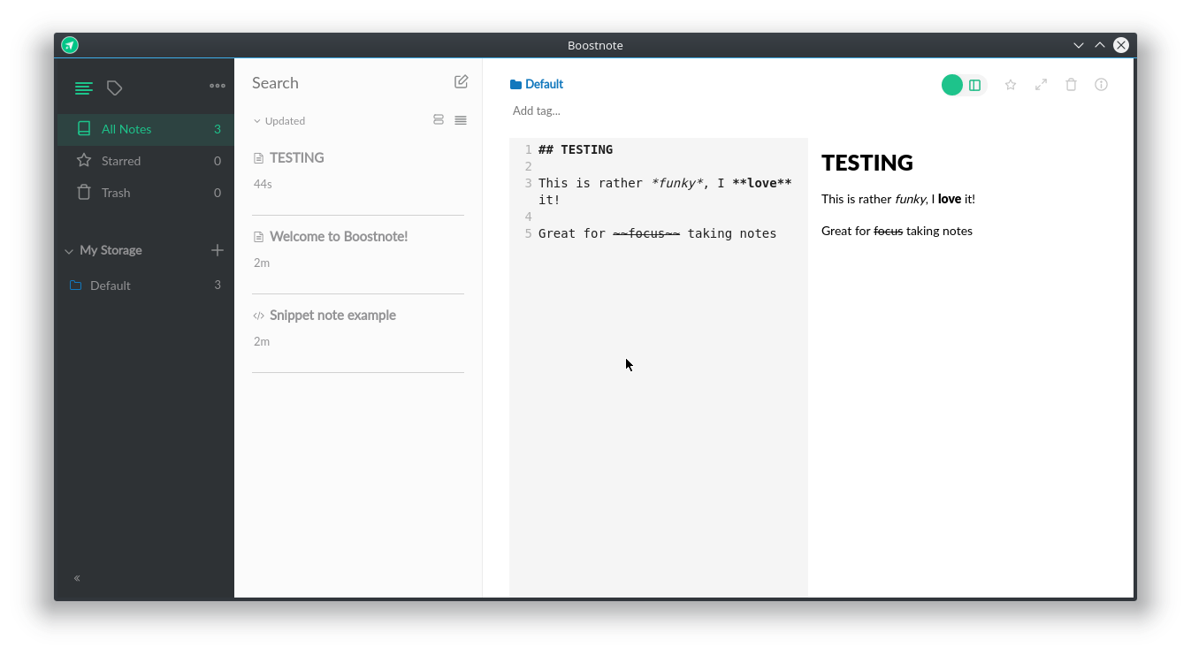Image resolution: width=1191 pixels, height=655 pixels.
Task: Add a new folder to My Storage
Action: click(x=218, y=250)
